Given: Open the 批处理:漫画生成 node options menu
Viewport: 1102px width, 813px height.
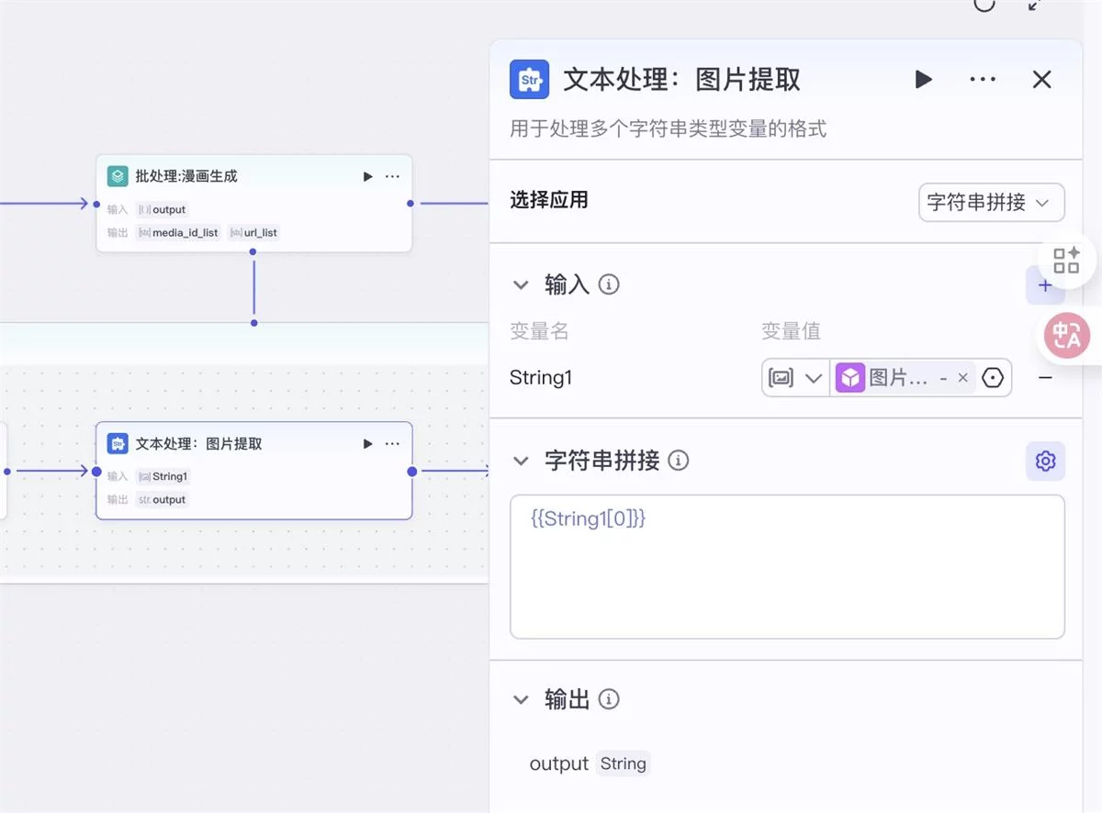Looking at the screenshot, I should (x=392, y=176).
